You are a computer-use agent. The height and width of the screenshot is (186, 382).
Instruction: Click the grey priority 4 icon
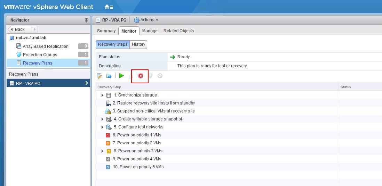click(x=108, y=159)
